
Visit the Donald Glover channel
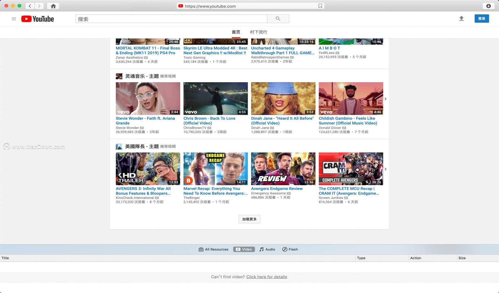[x=330, y=128]
